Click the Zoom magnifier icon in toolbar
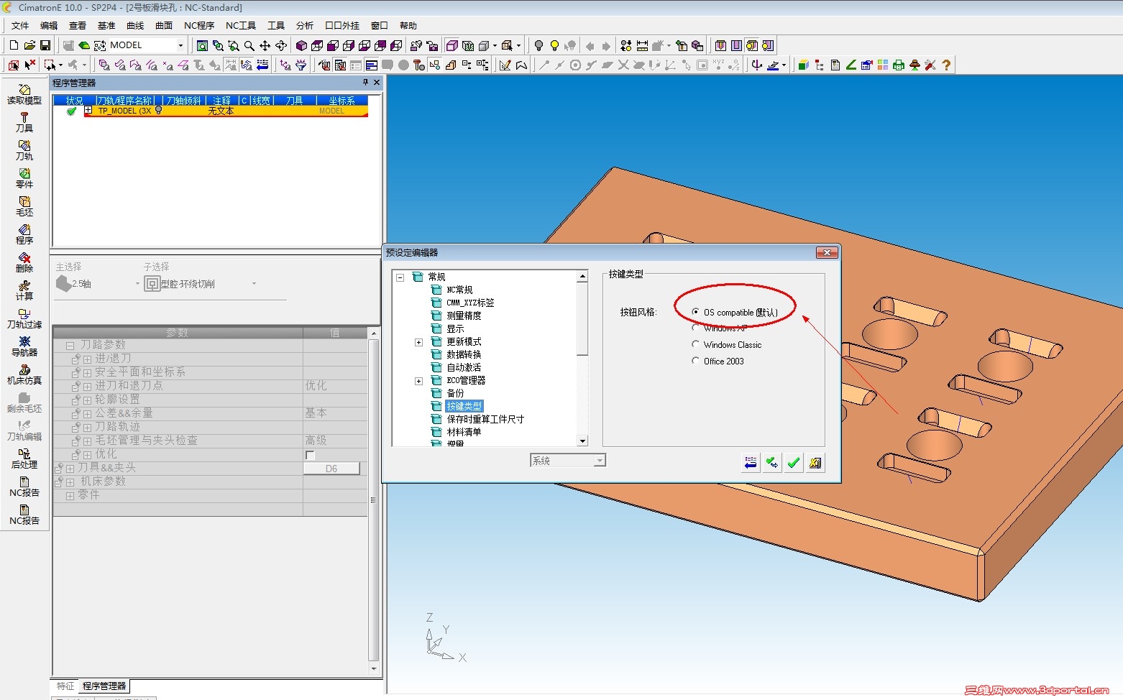Image resolution: width=1123 pixels, height=700 pixels. coord(249,45)
